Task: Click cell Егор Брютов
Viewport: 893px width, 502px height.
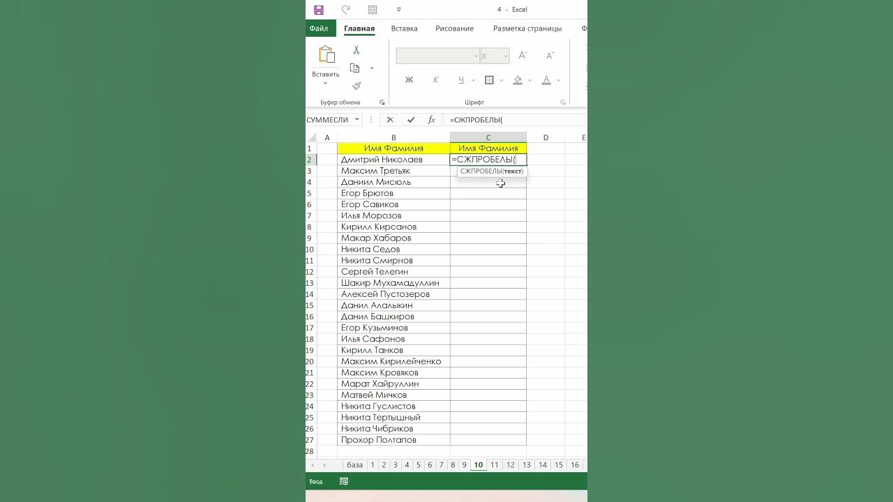Action: tap(393, 193)
